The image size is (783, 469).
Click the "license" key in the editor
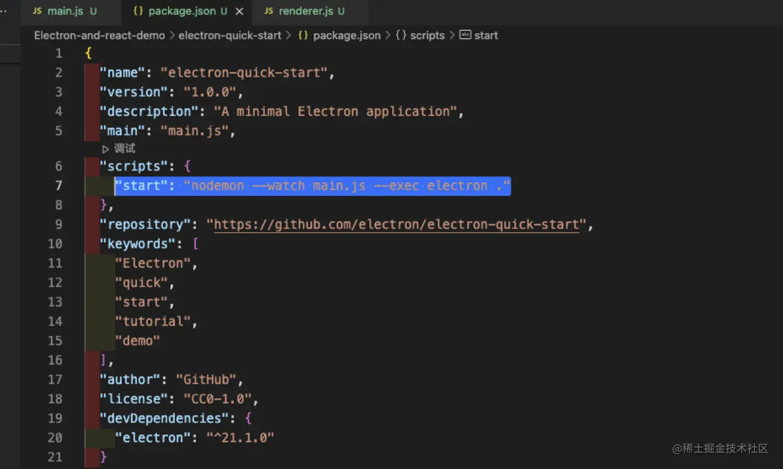[134, 399]
